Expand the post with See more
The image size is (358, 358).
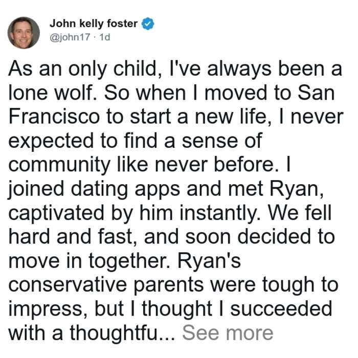[x=228, y=333]
